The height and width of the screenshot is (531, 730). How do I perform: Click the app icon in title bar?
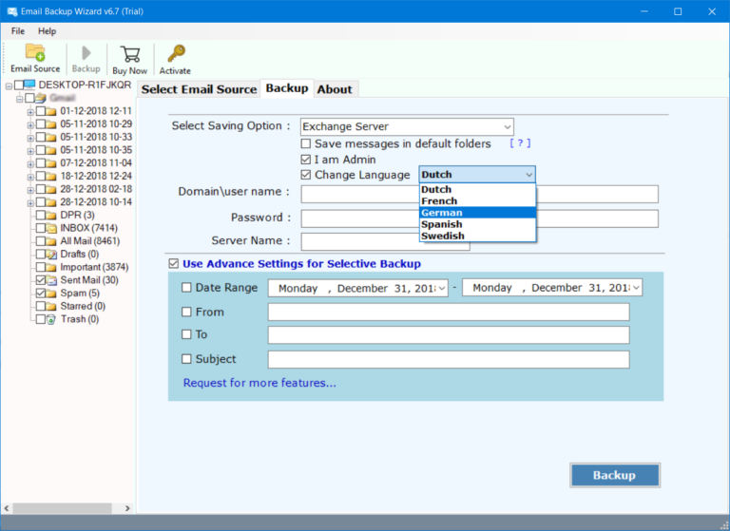click(12, 11)
